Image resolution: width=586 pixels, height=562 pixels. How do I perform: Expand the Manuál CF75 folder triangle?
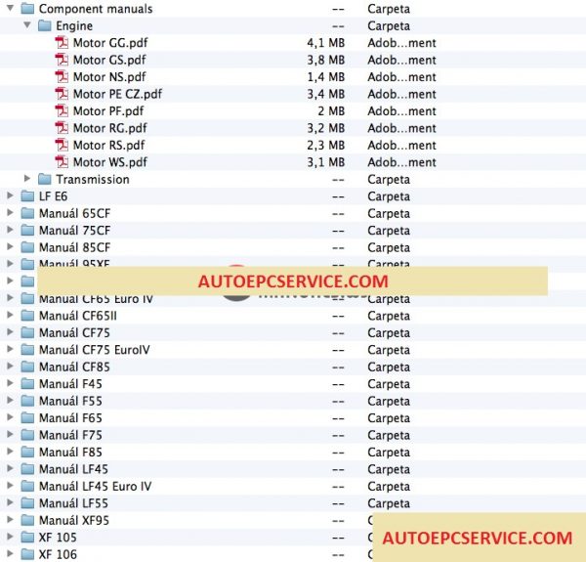[10, 332]
